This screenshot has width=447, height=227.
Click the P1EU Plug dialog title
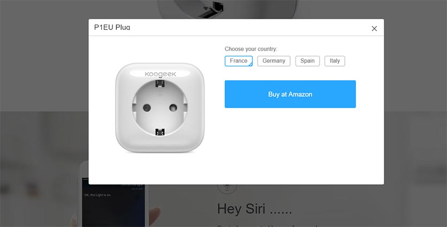pos(112,27)
